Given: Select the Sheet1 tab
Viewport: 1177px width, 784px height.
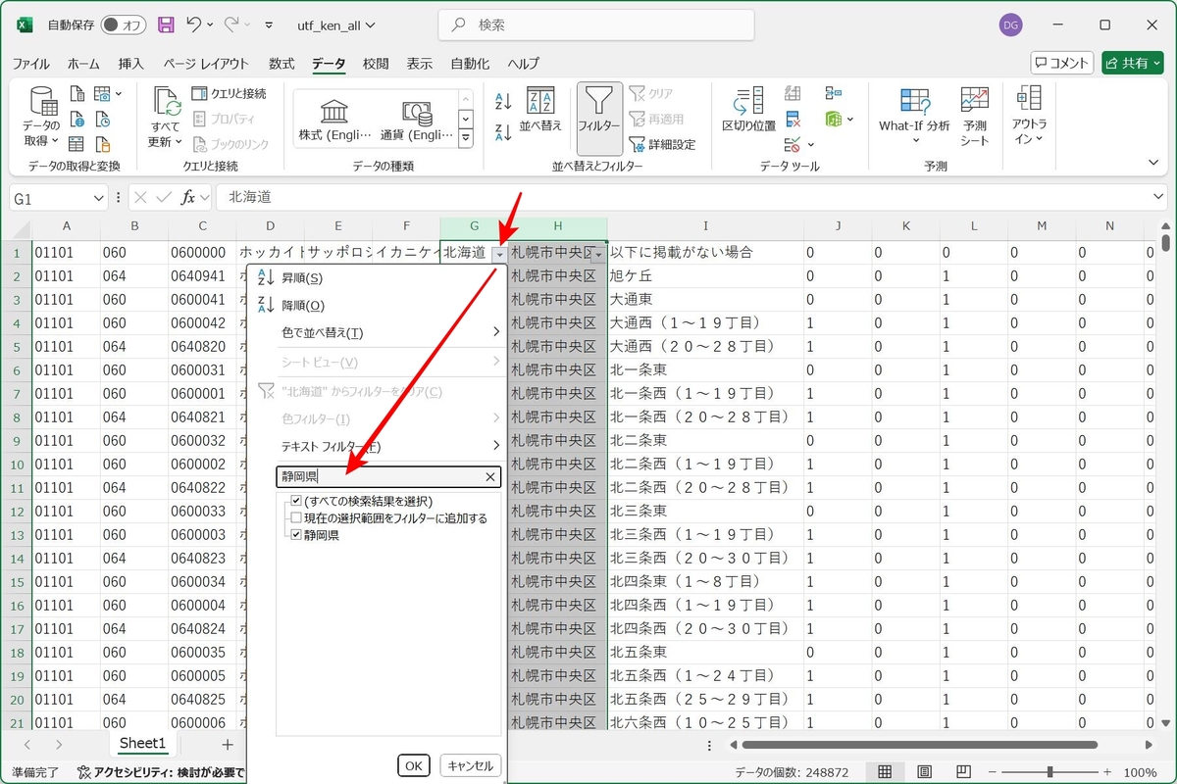Looking at the screenshot, I should [142, 744].
